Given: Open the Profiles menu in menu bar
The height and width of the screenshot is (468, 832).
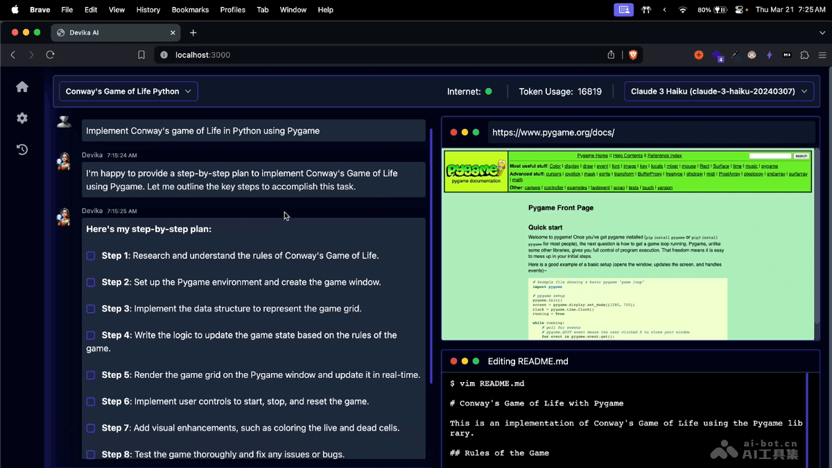Looking at the screenshot, I should point(232,10).
